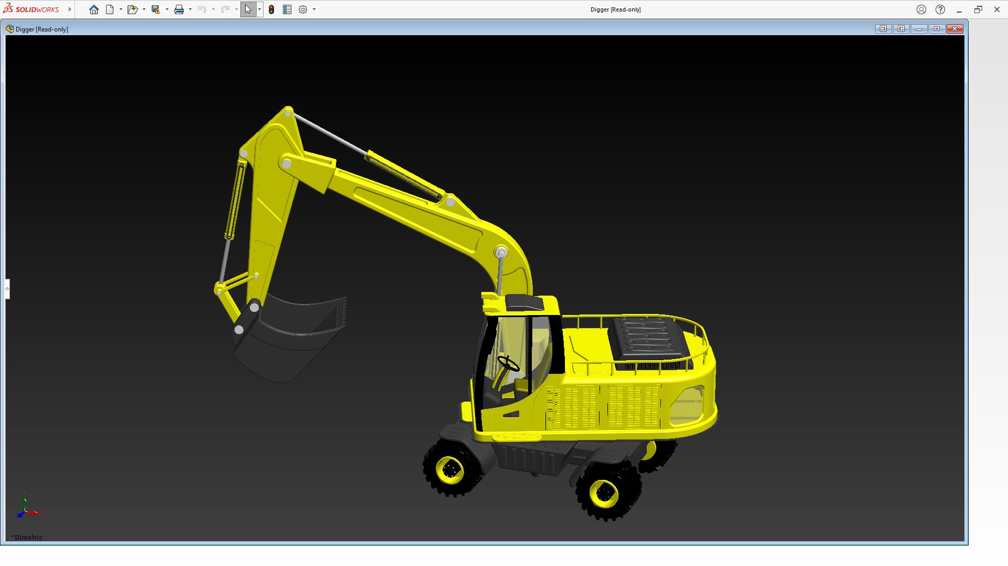
Task: Expand the New document dropdown arrow
Action: tap(121, 9)
